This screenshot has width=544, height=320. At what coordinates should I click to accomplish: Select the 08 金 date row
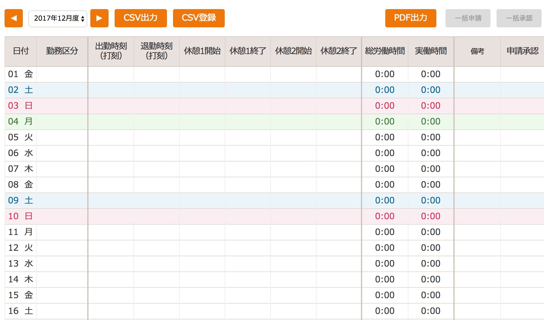pos(274,185)
